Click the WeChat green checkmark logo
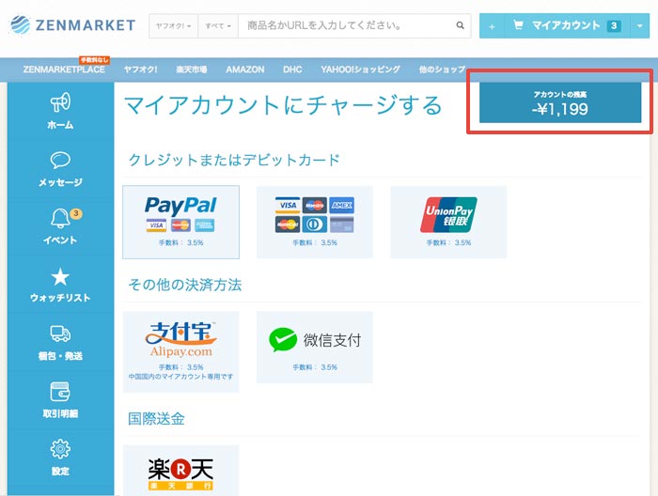Image resolution: width=658 pixels, height=496 pixels. tap(283, 340)
